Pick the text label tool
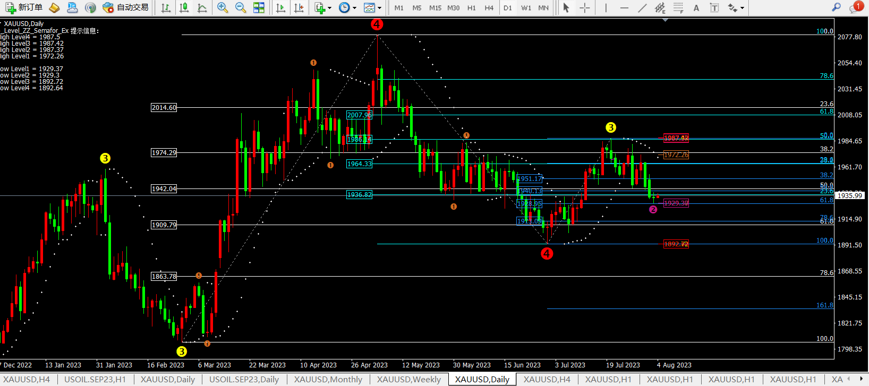Screen dimensions: 869x386 click(696, 7)
